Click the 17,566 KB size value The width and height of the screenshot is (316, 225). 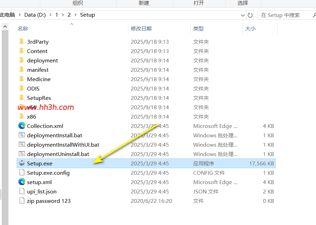(262, 163)
